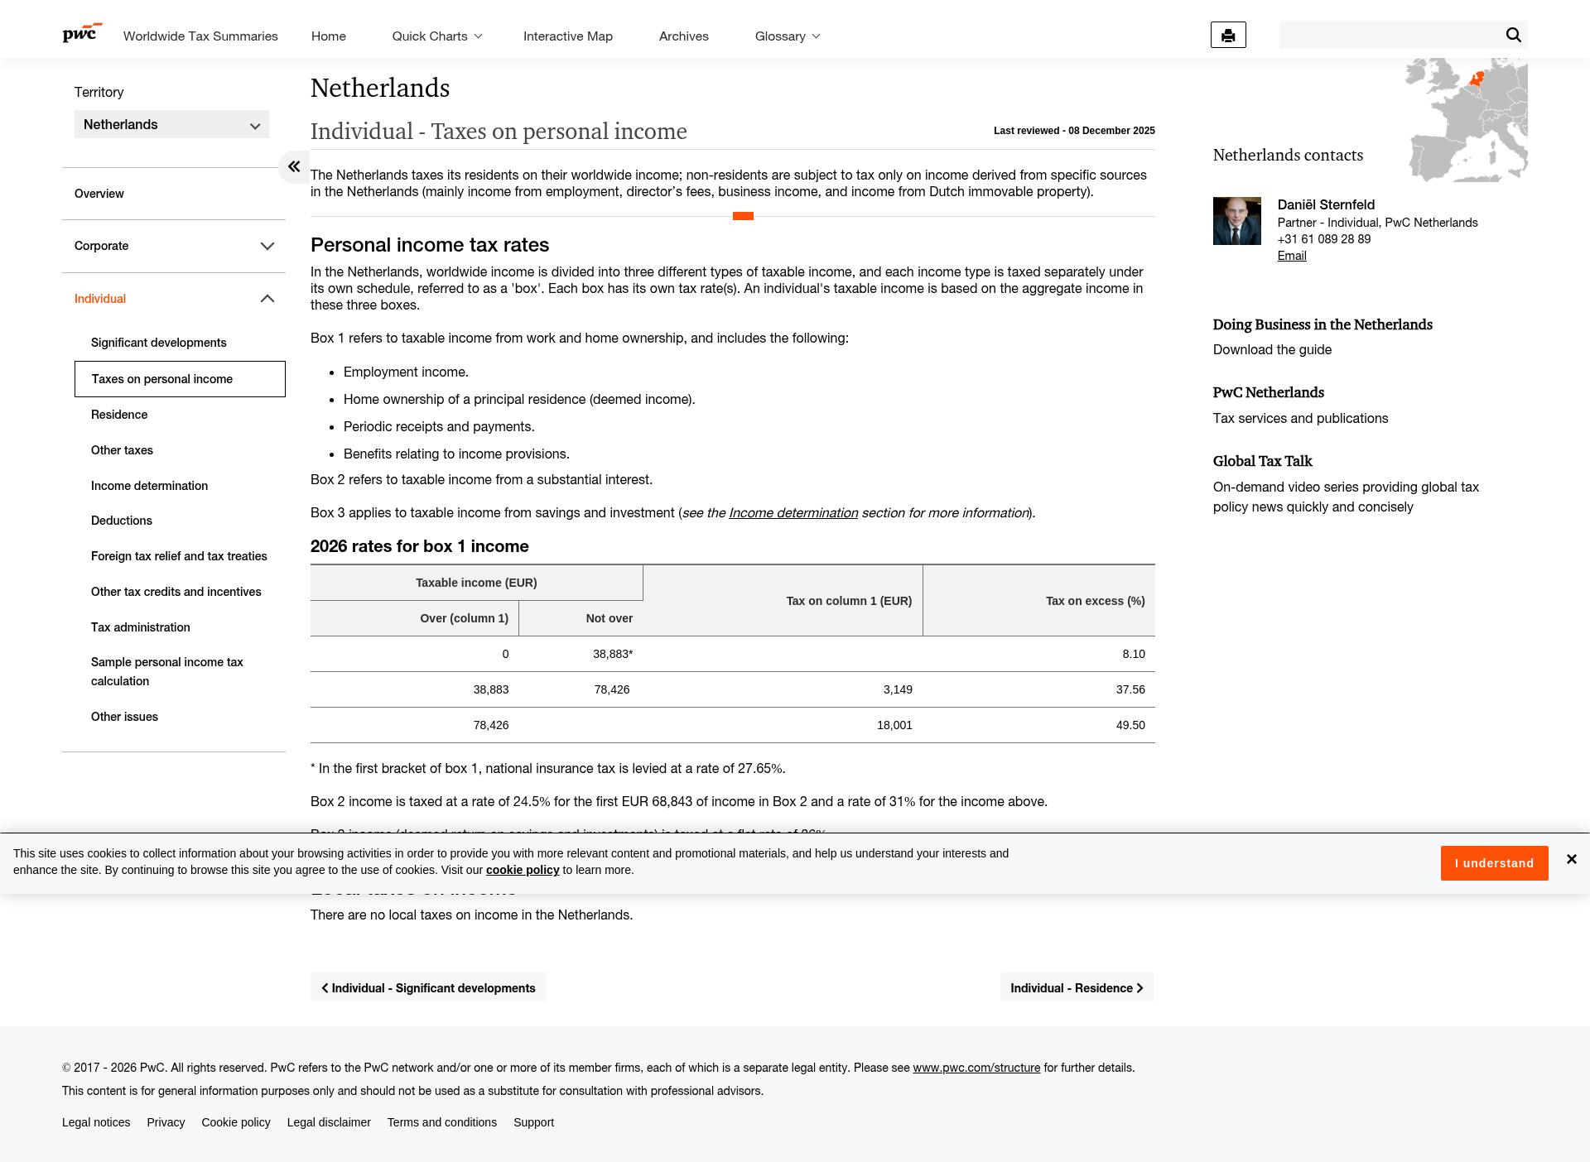Expand the Corporate section chevron
1590x1162 pixels.
click(267, 246)
